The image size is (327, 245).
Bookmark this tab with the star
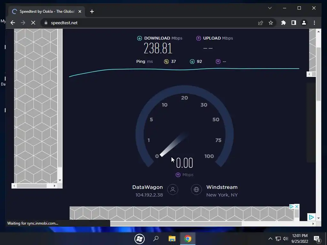pos(271,23)
